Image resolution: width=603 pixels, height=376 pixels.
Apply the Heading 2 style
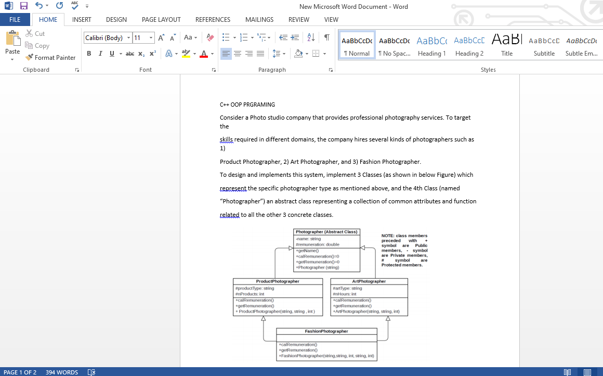click(x=469, y=45)
